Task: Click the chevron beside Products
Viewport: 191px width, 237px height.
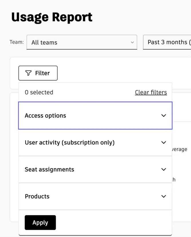Action: pos(164,197)
